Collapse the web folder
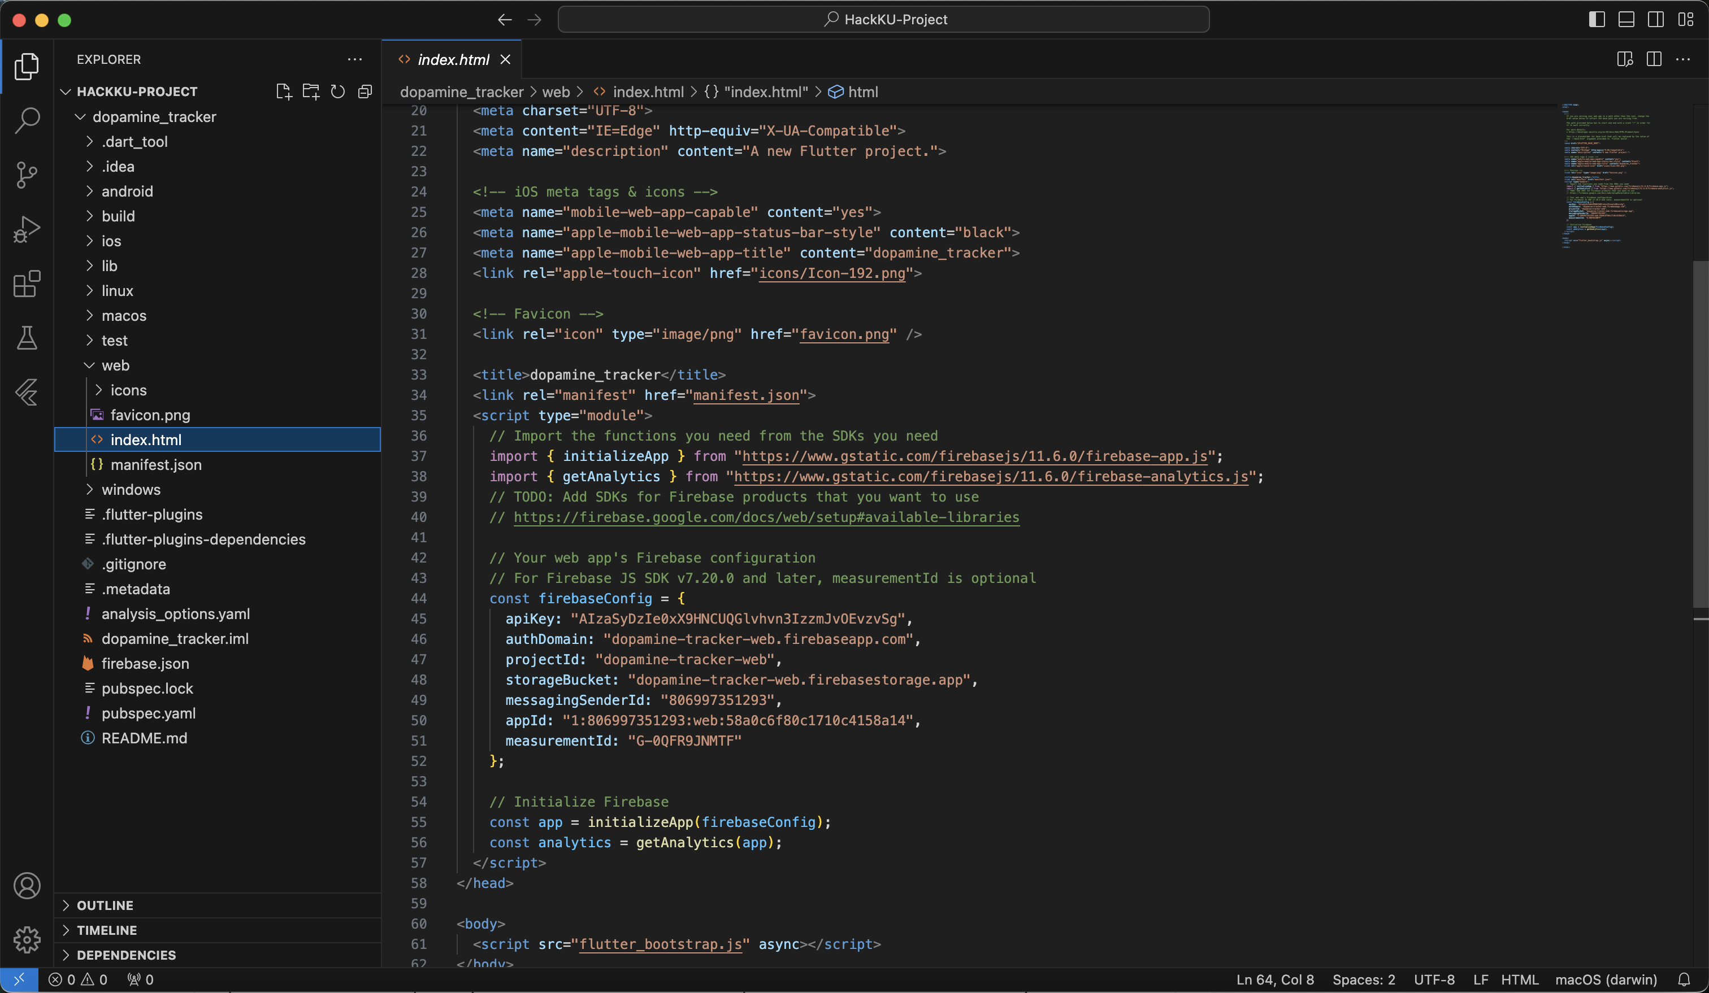 tap(115, 365)
